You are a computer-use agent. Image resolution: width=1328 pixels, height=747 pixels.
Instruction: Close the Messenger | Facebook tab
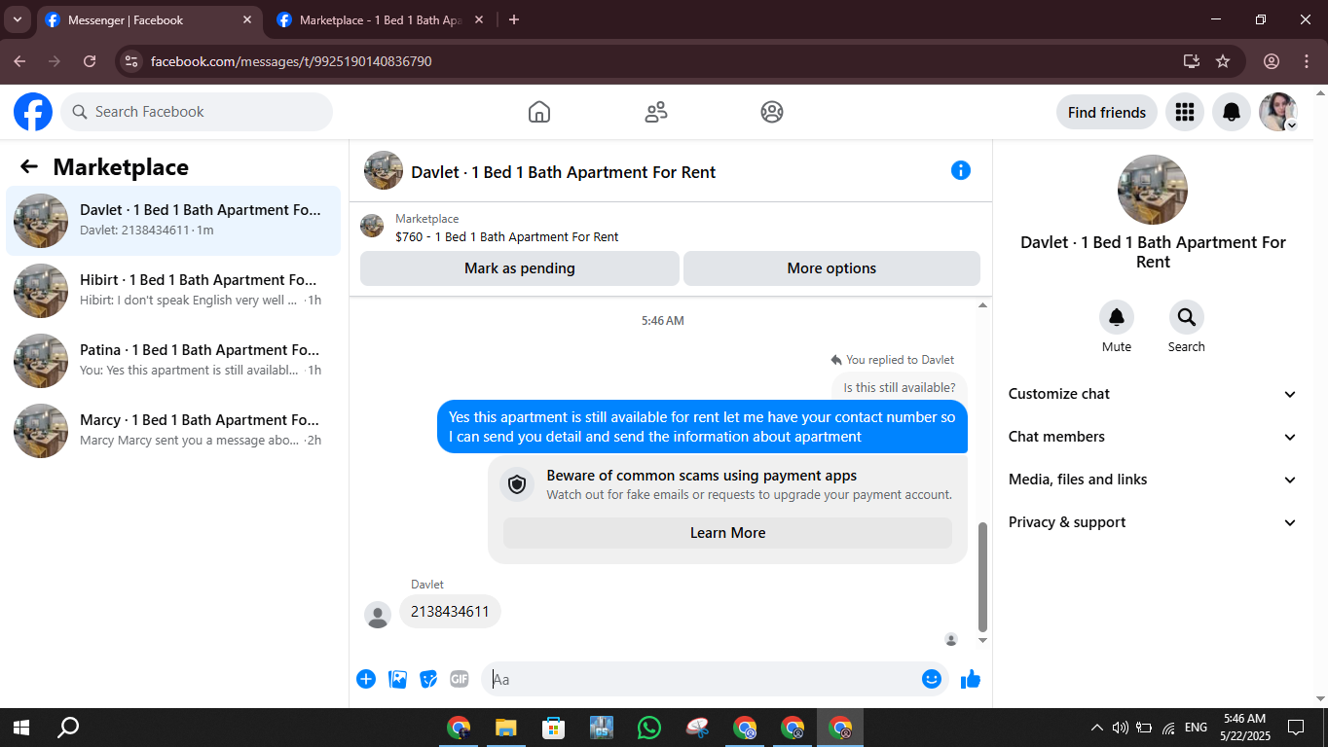(x=247, y=19)
